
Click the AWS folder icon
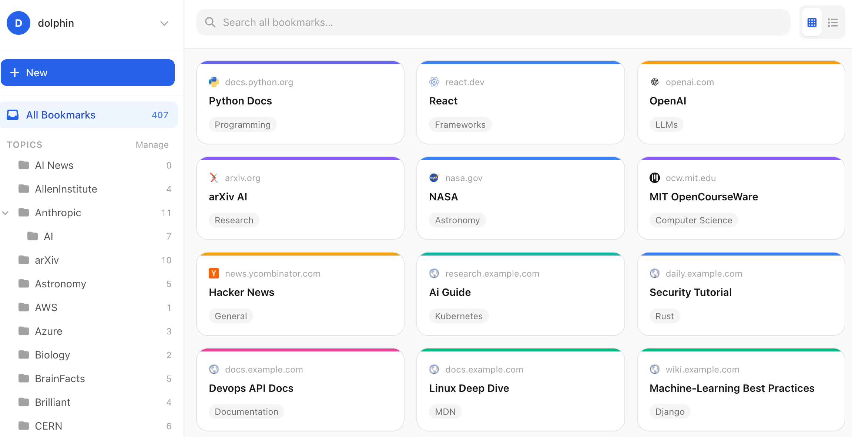tap(24, 307)
